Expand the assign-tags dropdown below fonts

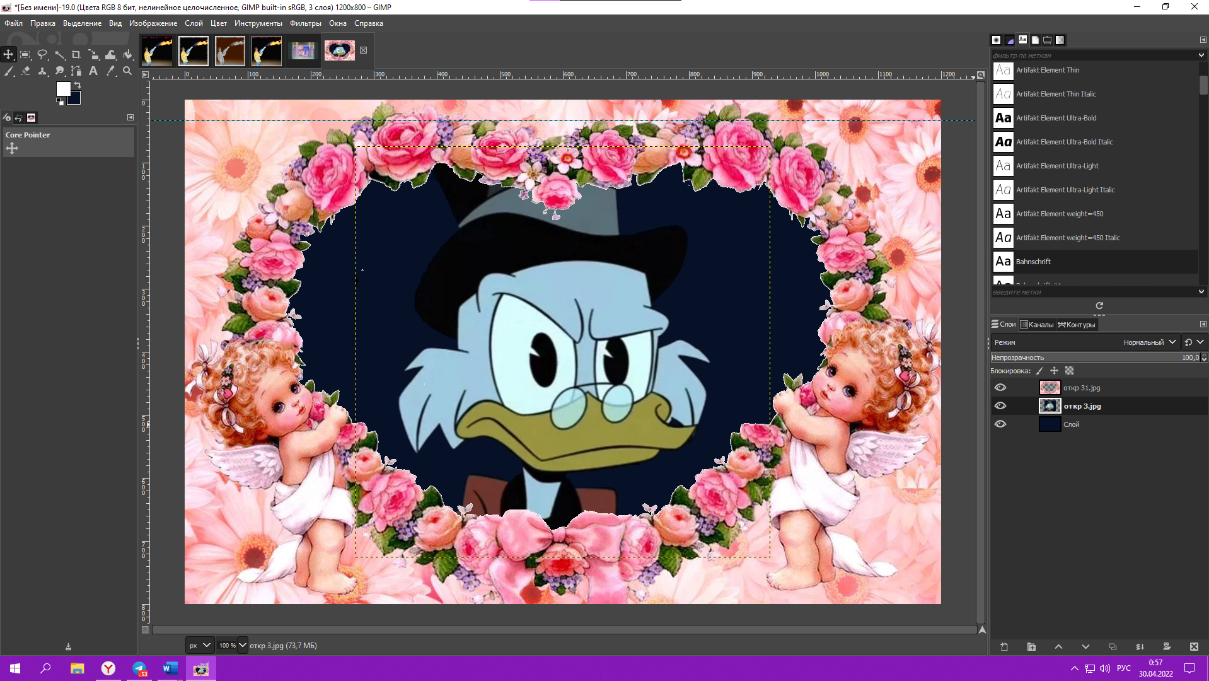coord(1201,292)
